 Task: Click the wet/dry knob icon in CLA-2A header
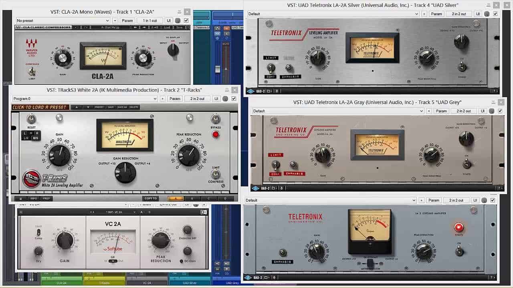pyautogui.click(x=178, y=21)
